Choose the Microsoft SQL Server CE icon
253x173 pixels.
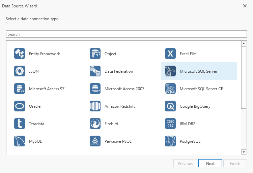pos(170,89)
